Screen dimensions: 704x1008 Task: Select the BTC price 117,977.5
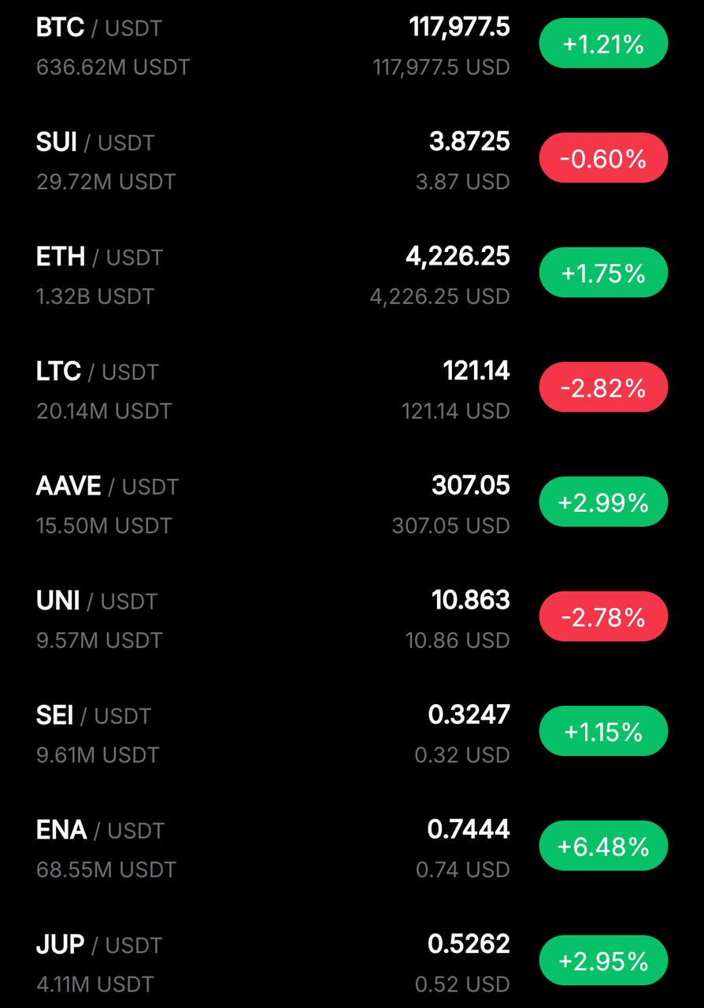pos(460,28)
